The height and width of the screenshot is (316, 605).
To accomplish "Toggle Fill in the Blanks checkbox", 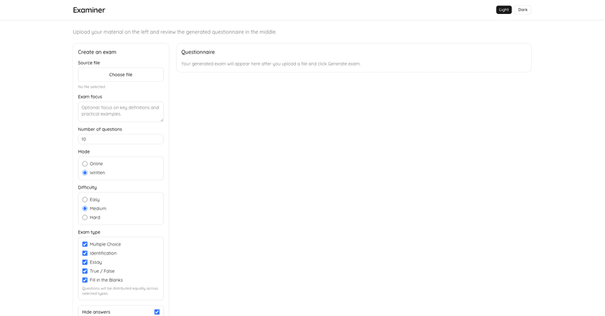I will (85, 280).
